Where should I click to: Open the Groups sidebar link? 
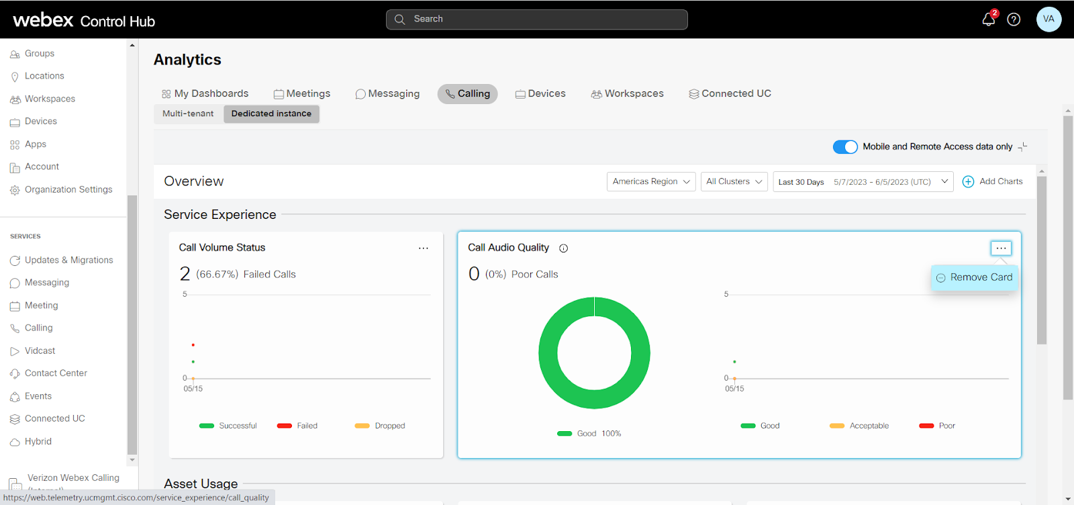pyautogui.click(x=40, y=54)
